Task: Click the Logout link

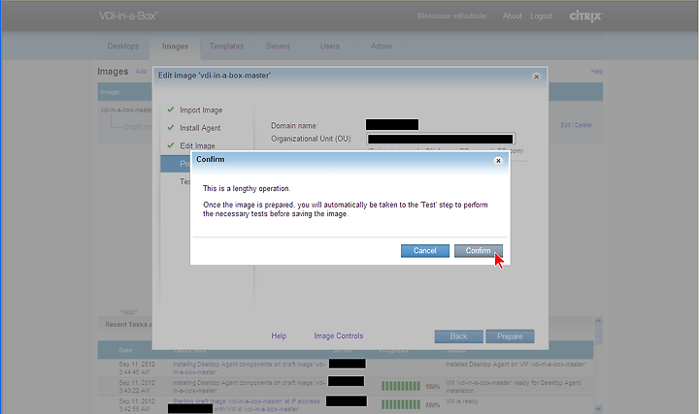Action: click(541, 16)
